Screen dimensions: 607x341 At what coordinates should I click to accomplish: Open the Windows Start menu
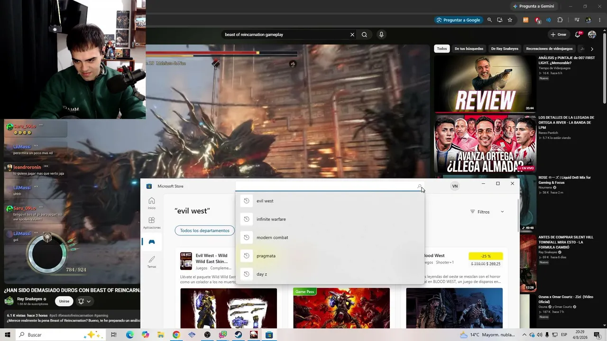tap(8, 335)
